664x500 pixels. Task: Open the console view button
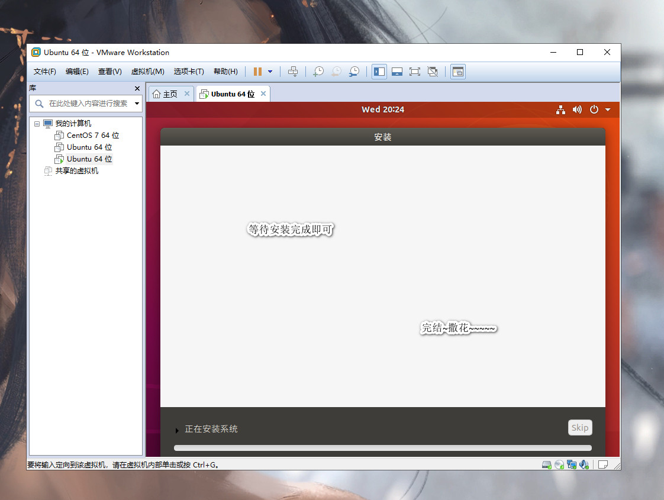tap(458, 72)
